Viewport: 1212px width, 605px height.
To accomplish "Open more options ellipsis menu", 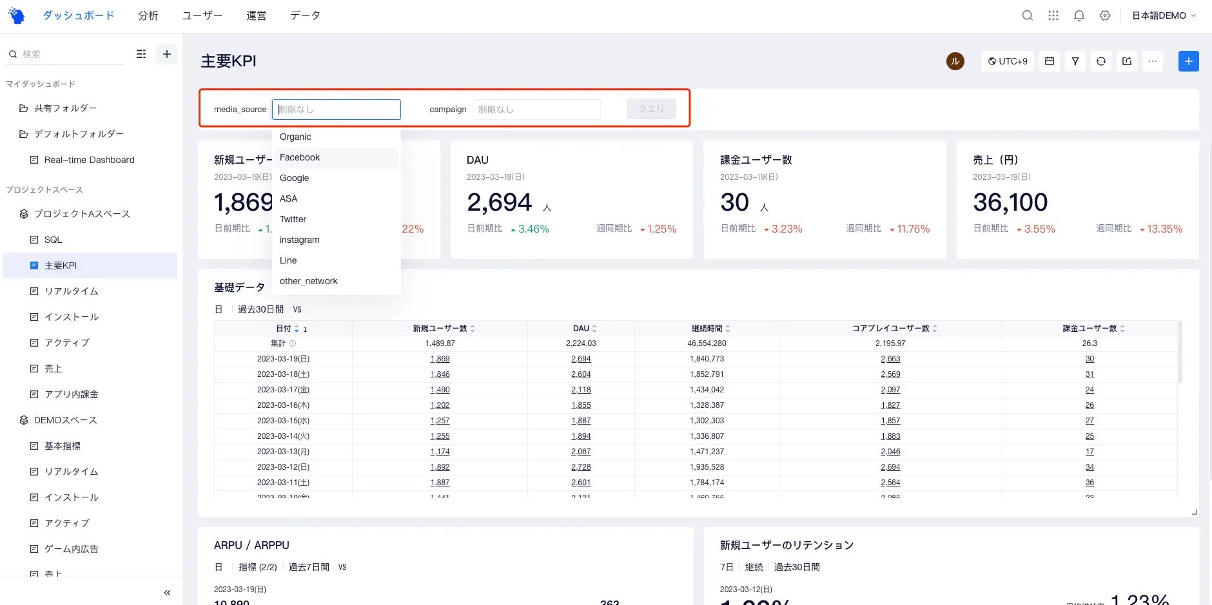I will click(x=1153, y=61).
